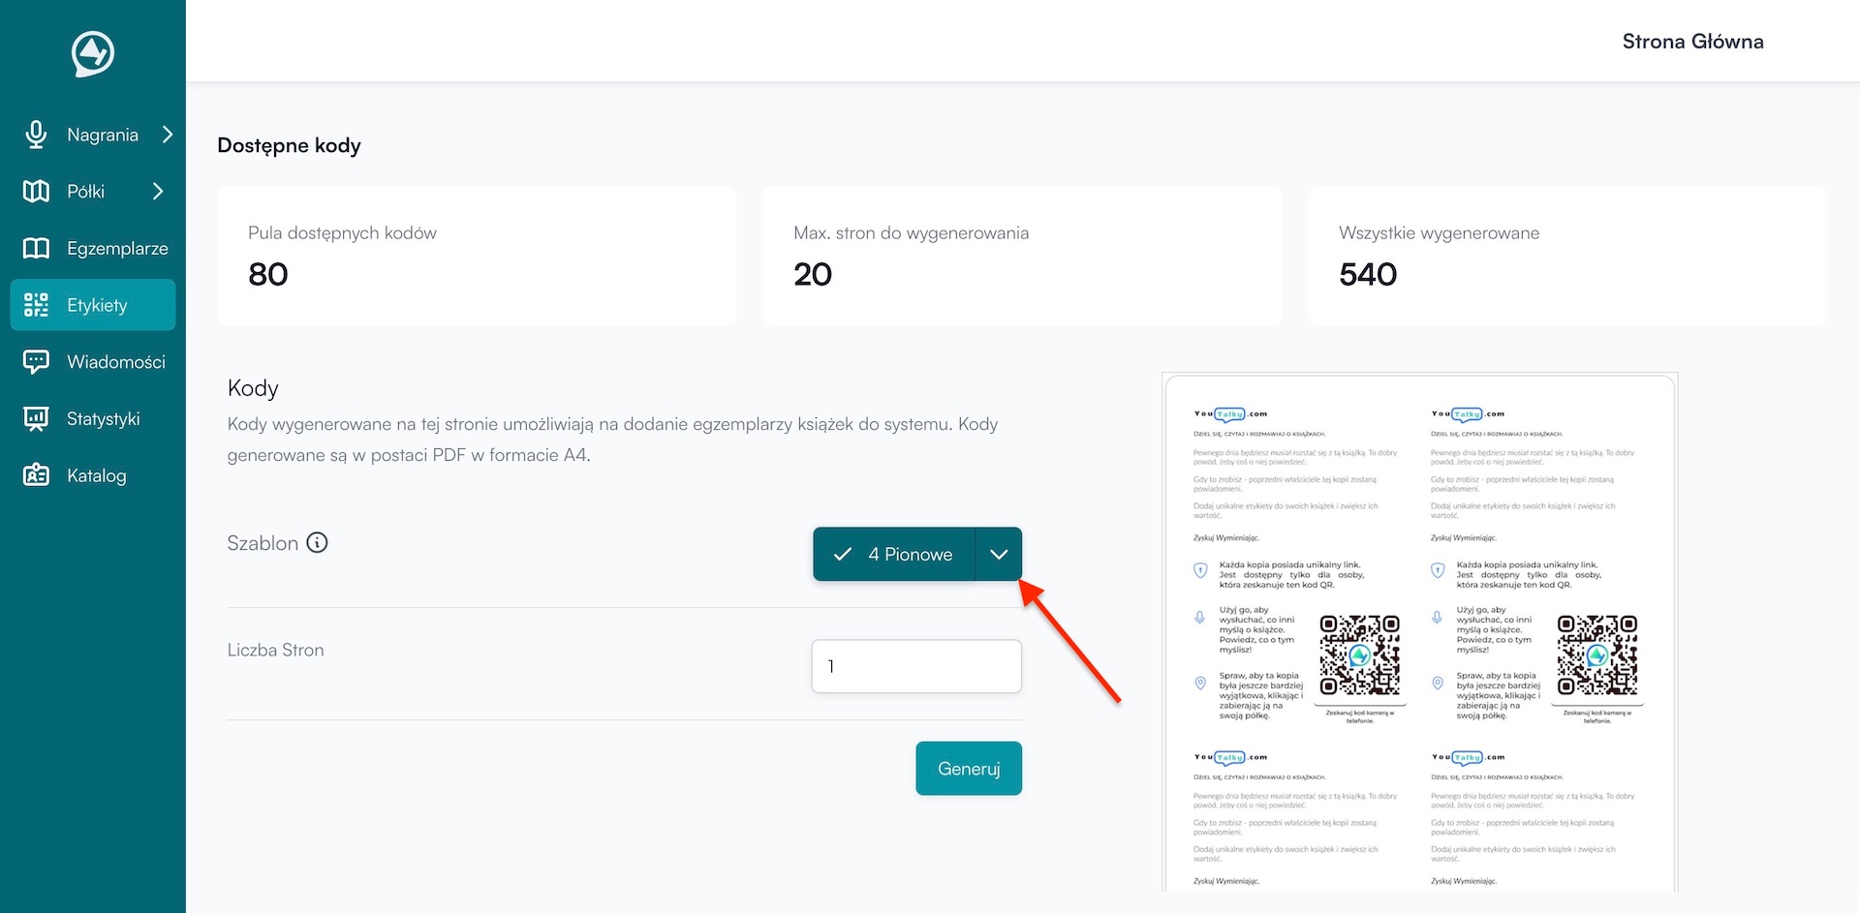Click the Statystyki chart icon
1860x913 pixels.
(x=36, y=419)
